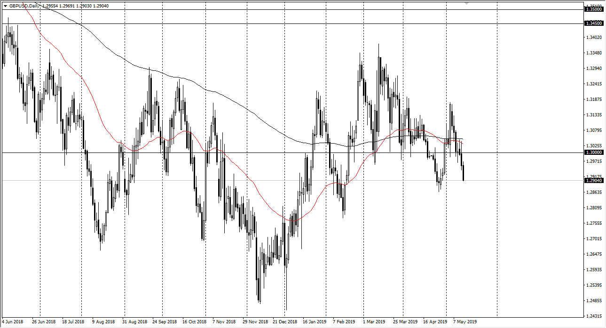Click the gray chart shift triangle marker
This screenshot has height=328, width=606.
(x=466, y=3)
